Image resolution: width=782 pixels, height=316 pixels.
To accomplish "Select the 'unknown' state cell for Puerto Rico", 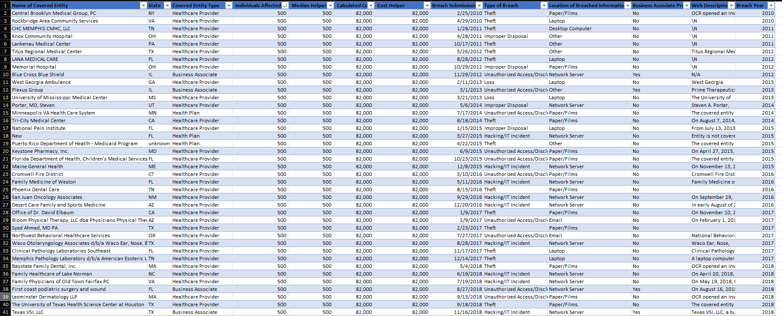I will [159, 144].
